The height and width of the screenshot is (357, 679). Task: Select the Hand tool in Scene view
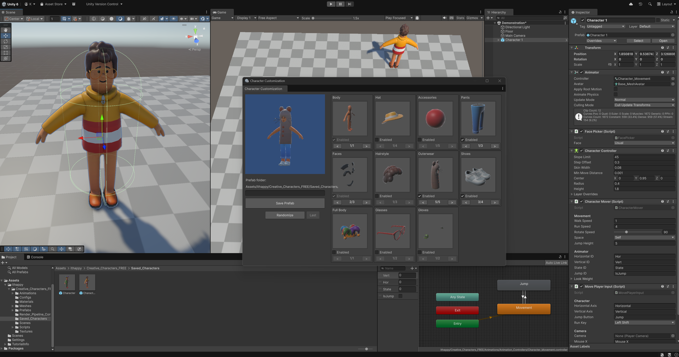coord(6,30)
